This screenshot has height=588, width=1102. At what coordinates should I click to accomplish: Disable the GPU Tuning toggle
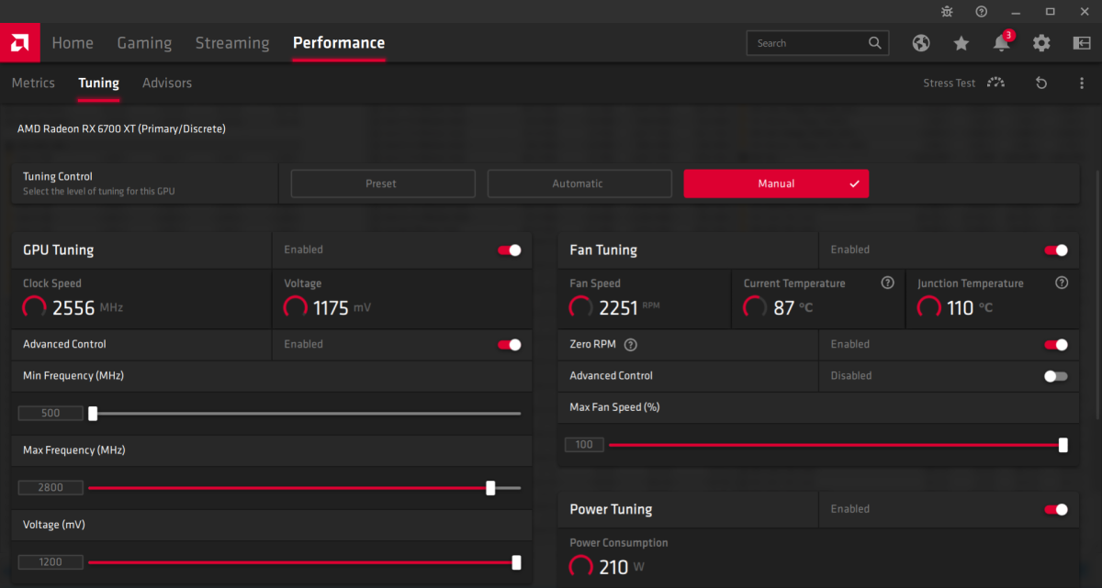pyautogui.click(x=510, y=250)
